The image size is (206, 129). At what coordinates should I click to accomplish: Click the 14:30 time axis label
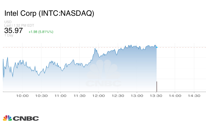pyautogui.click(x=194, y=96)
